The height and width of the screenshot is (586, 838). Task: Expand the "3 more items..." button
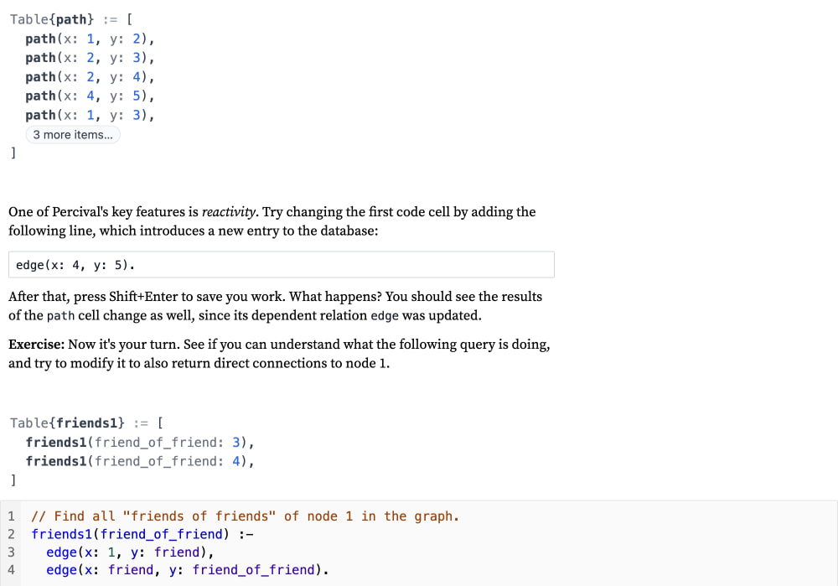(73, 135)
